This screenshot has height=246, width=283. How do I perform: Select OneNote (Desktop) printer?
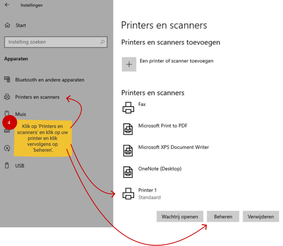tap(160, 169)
